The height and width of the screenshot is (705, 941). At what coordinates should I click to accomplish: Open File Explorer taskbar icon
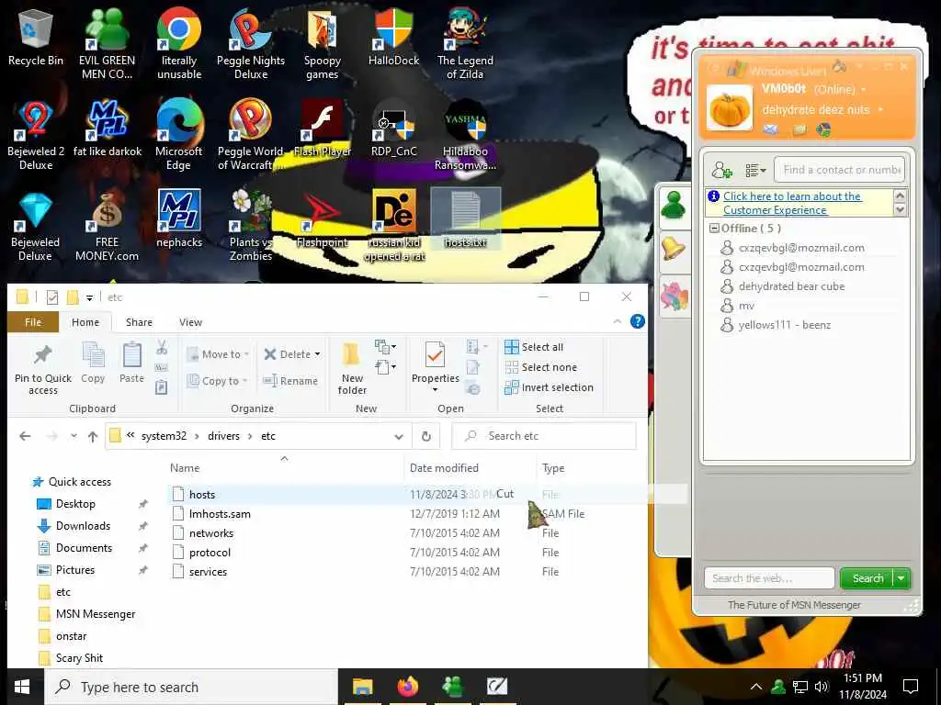(362, 687)
